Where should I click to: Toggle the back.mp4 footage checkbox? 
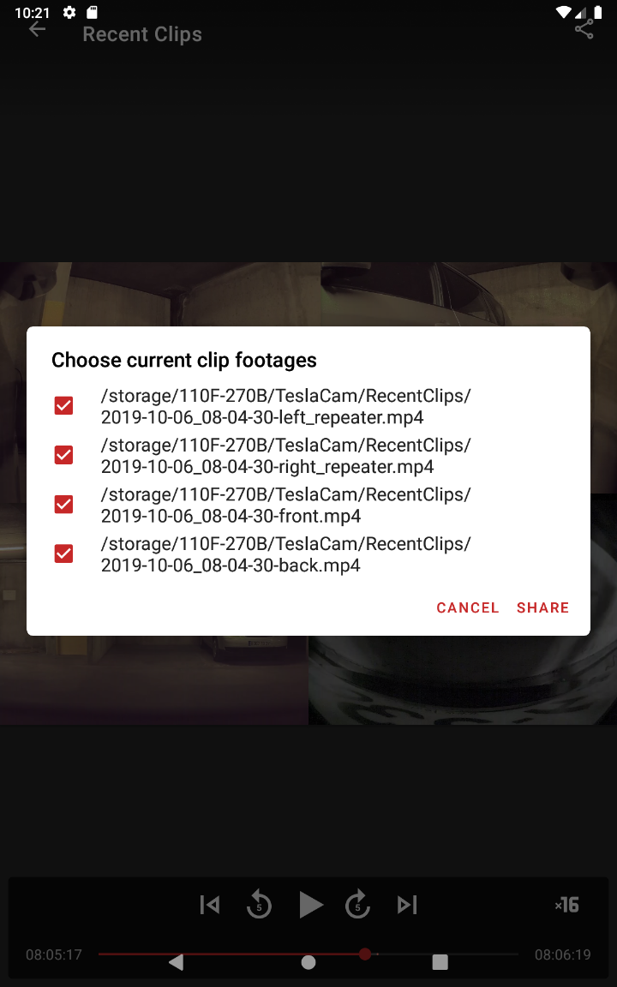point(63,553)
